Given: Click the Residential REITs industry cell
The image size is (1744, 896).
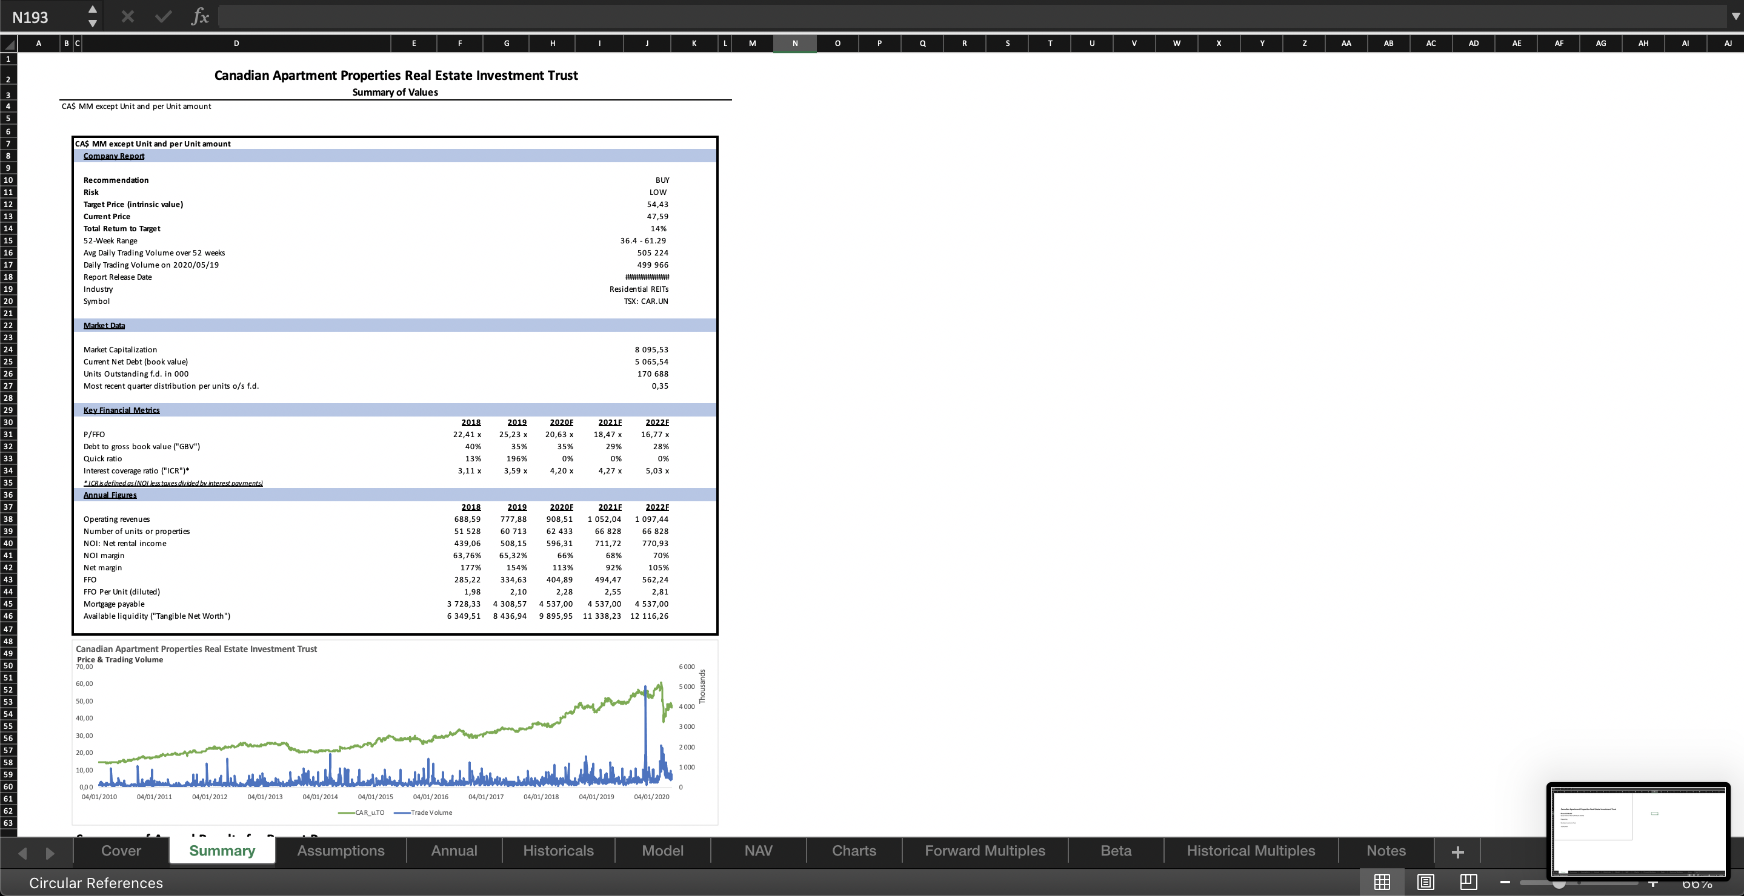Looking at the screenshot, I should coord(639,289).
